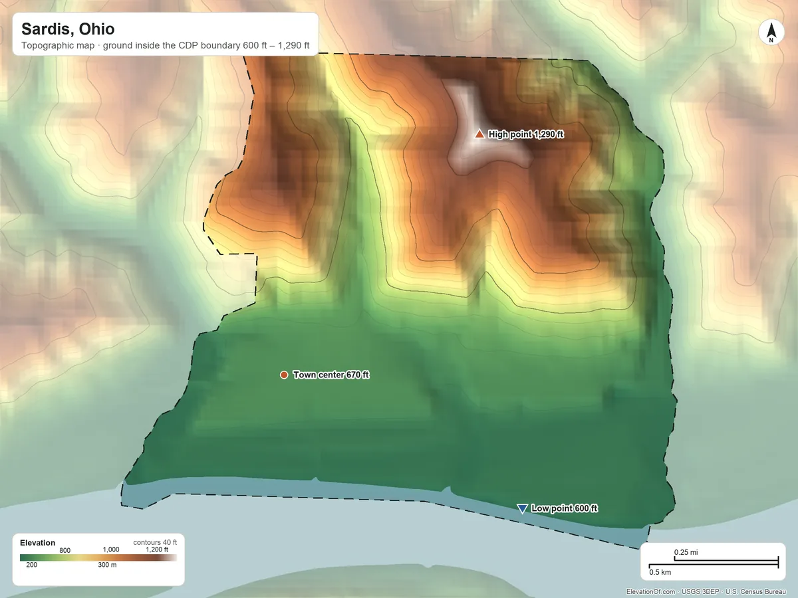The height and width of the screenshot is (598, 798).
Task: Click the '300 m' legend label
Action: coord(108,565)
